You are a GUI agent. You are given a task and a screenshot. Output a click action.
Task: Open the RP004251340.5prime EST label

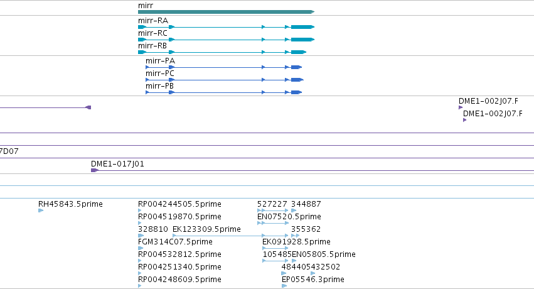(x=179, y=267)
